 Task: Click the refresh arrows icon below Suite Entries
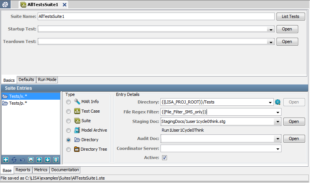(x=14, y=160)
